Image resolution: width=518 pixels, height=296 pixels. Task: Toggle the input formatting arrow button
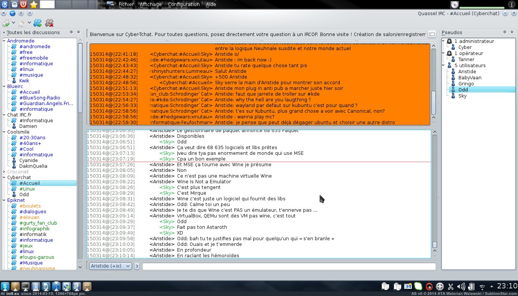click(137, 266)
